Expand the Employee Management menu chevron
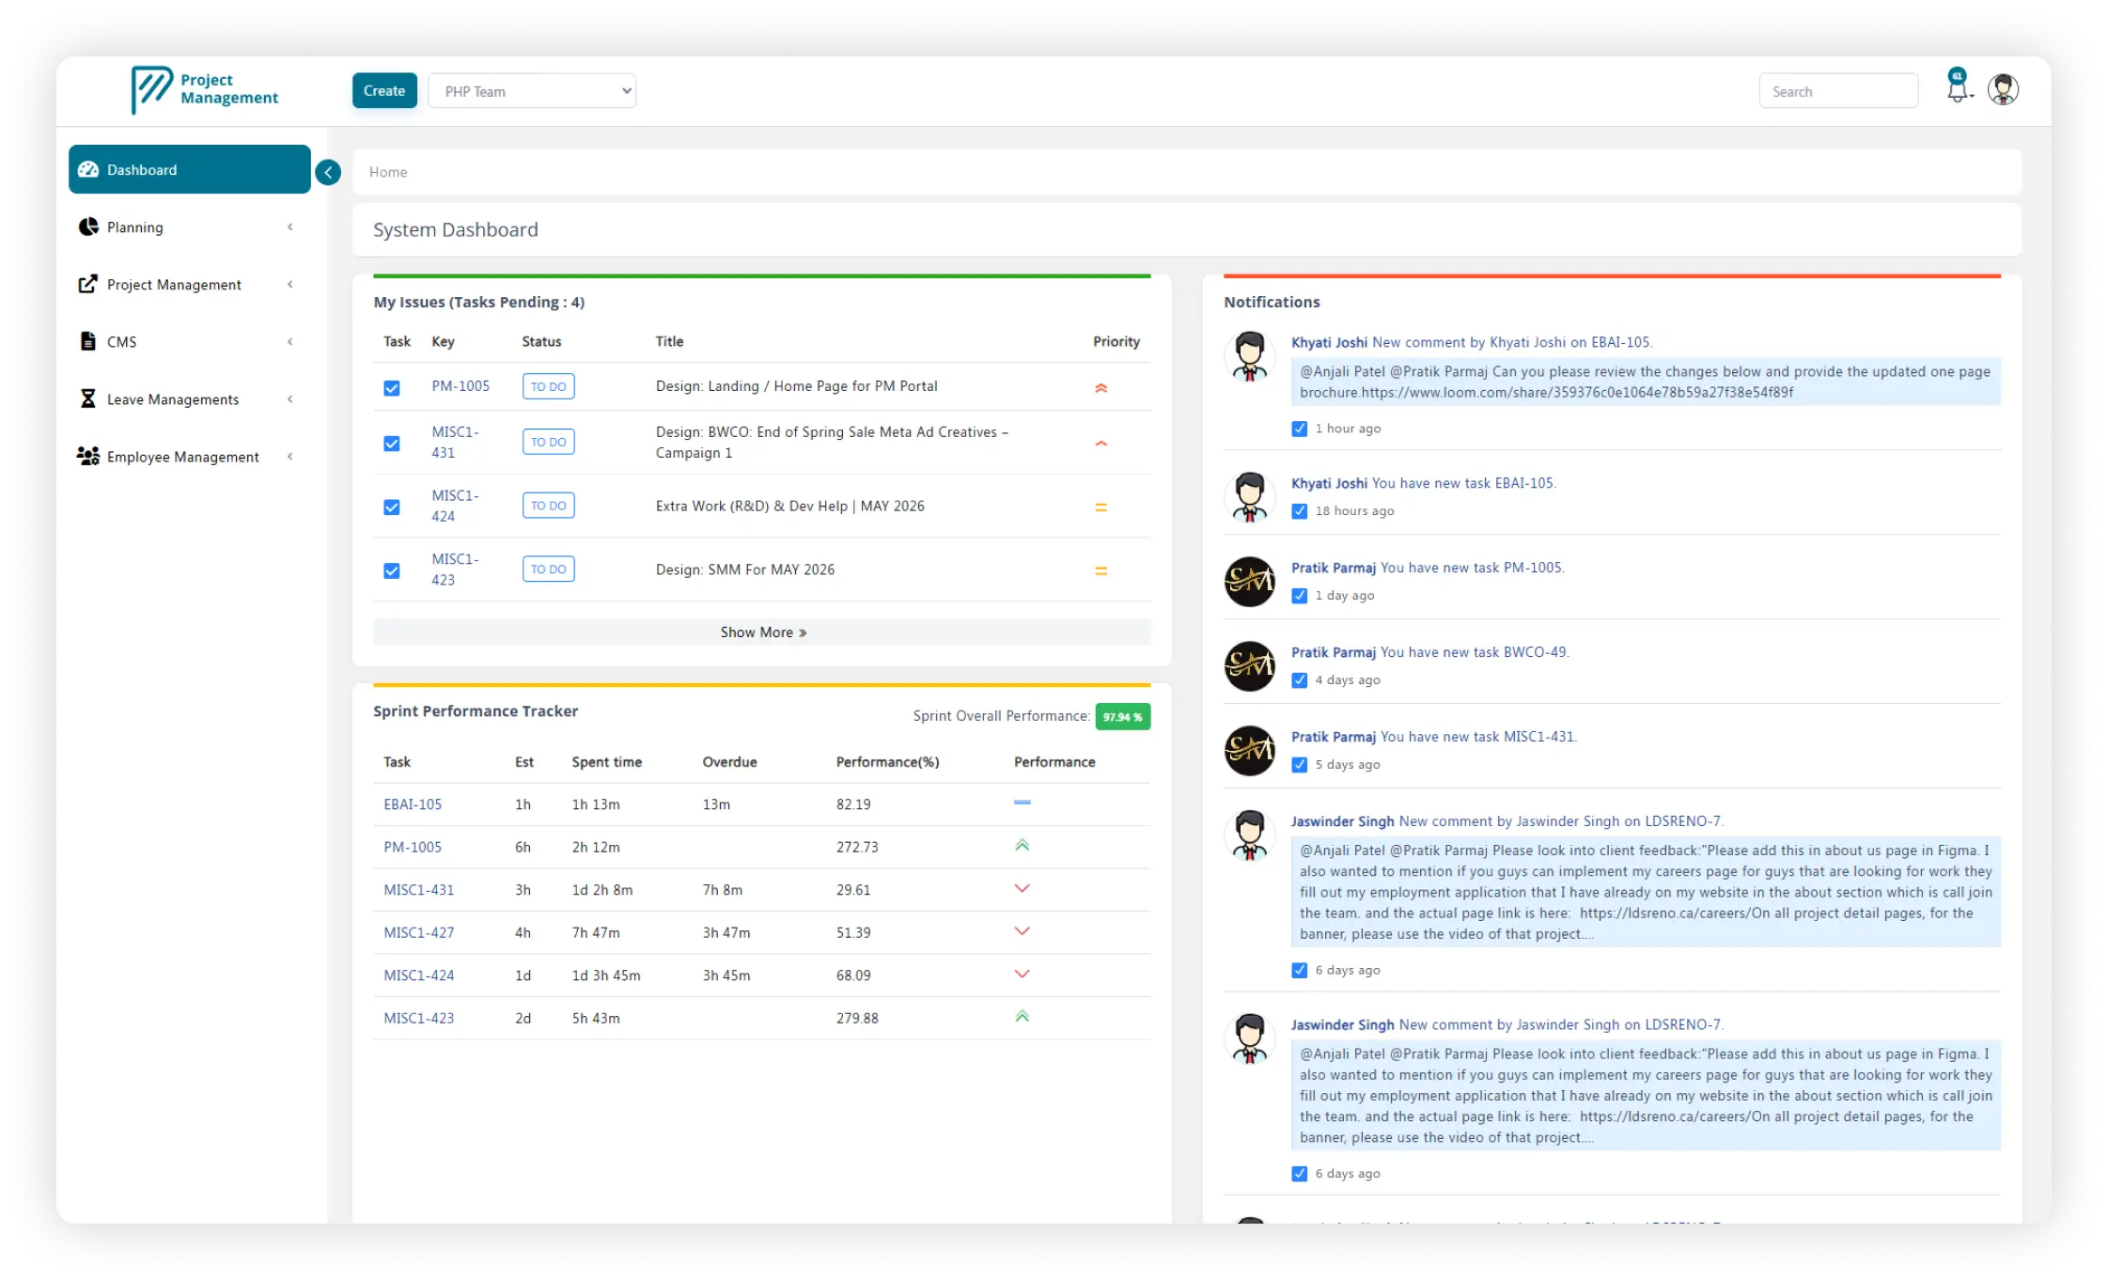Viewport: 2108px width, 1280px height. tap(290, 456)
